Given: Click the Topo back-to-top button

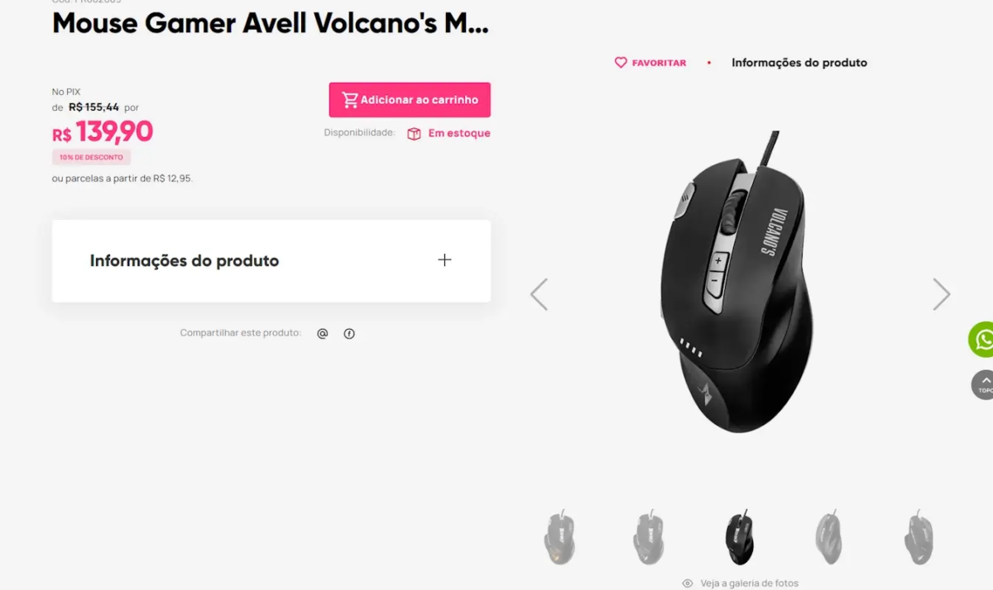Looking at the screenshot, I should 982,385.
